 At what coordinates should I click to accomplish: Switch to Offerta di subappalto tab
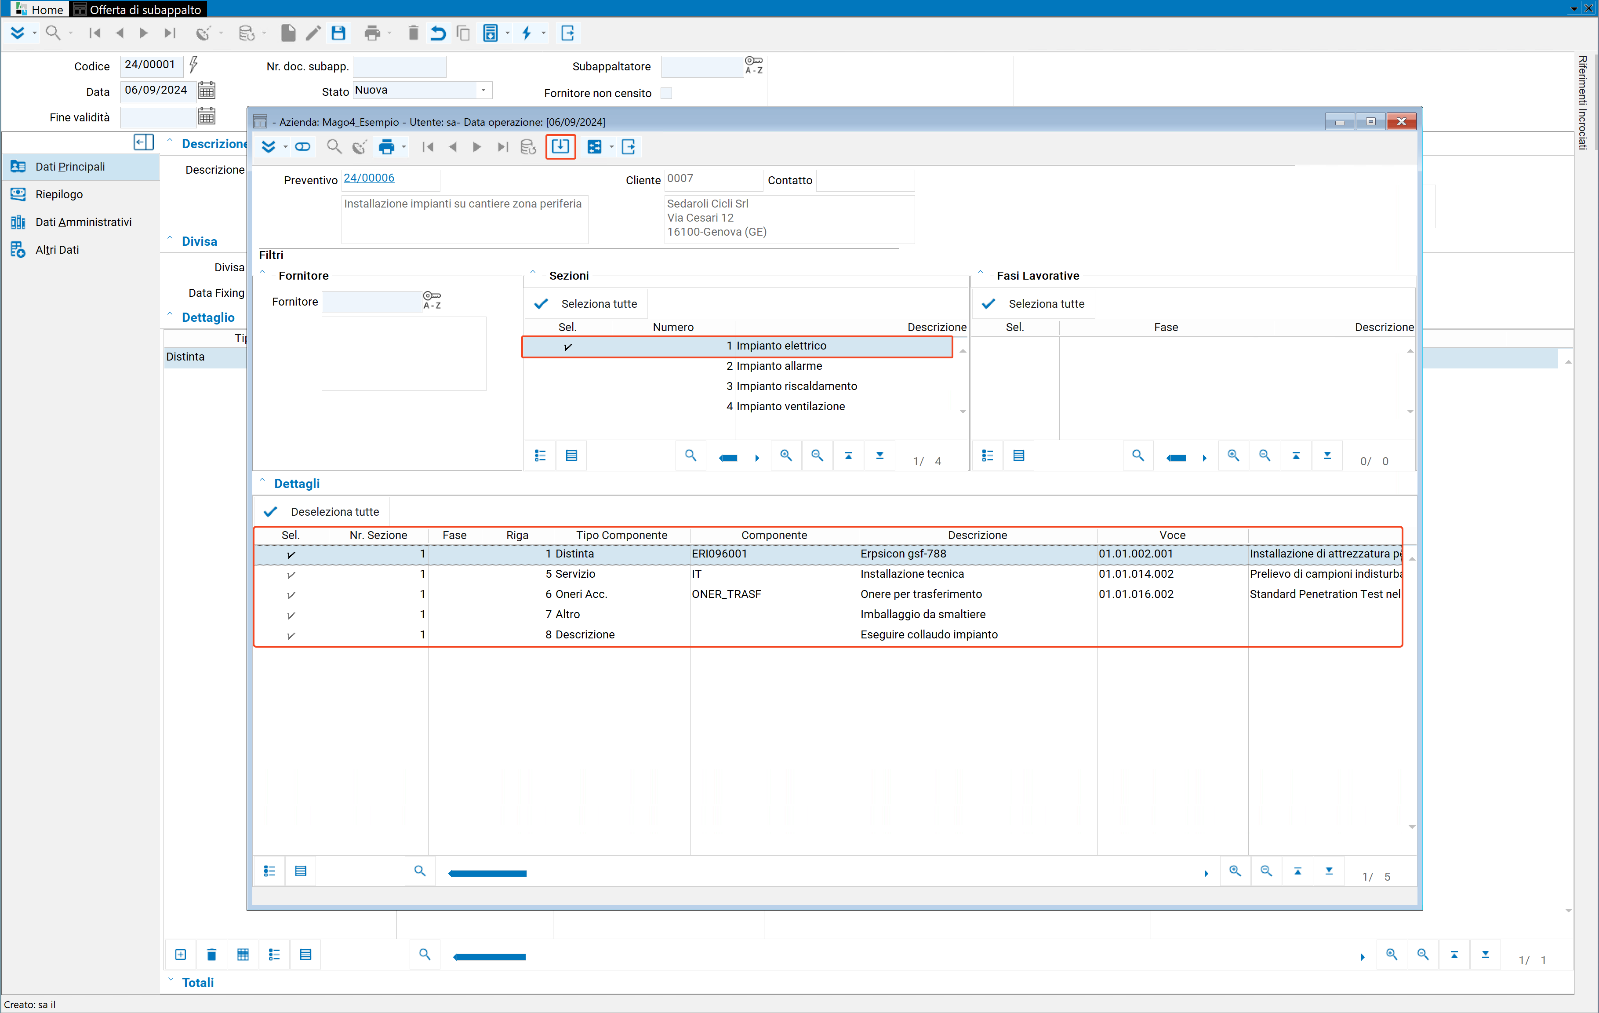tap(138, 9)
